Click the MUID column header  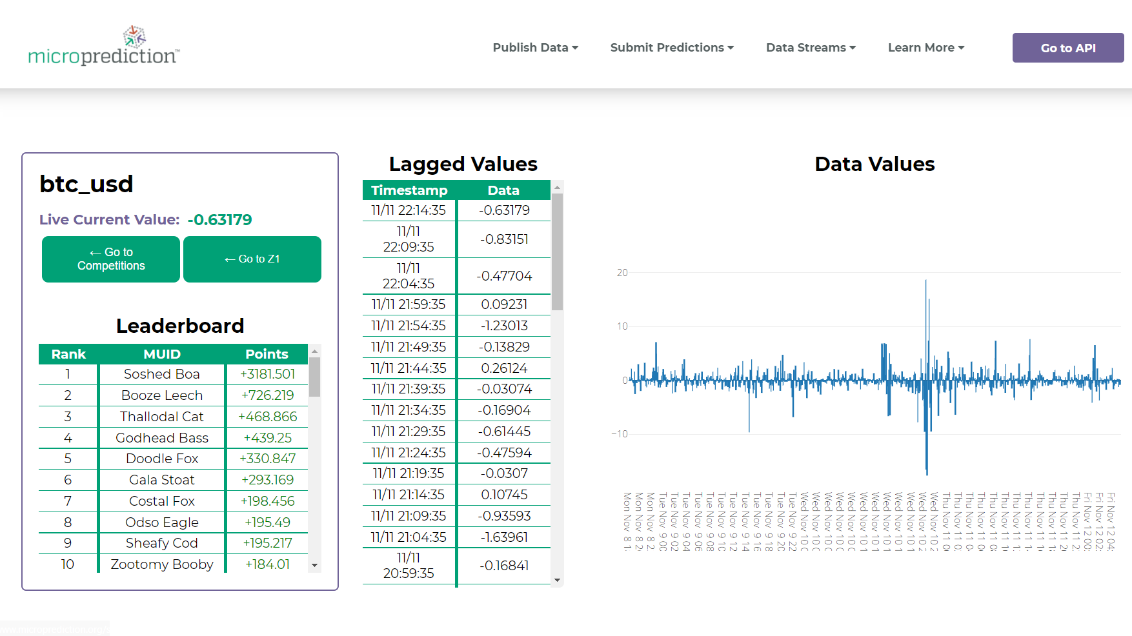tap(162, 354)
